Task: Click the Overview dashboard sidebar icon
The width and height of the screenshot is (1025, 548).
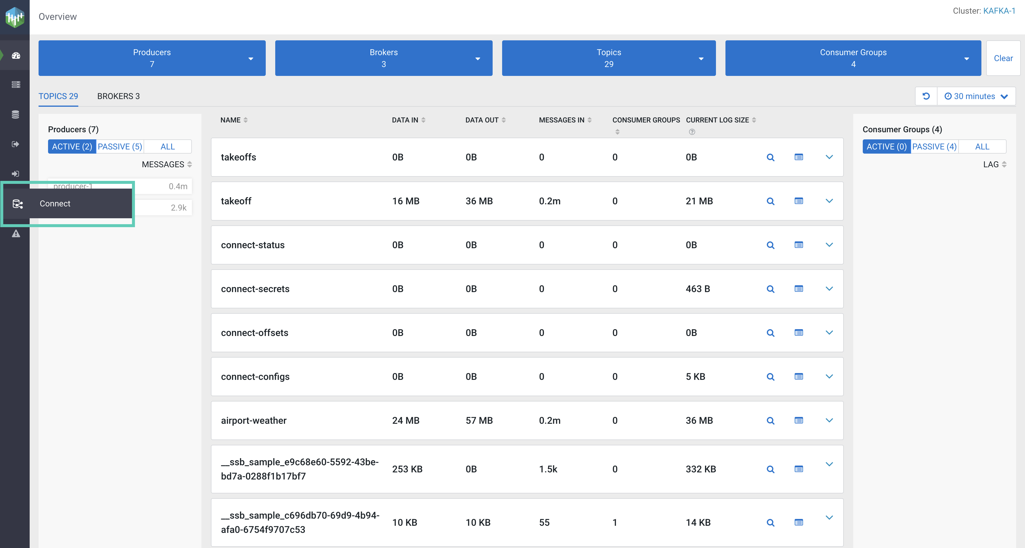Action: coord(16,56)
